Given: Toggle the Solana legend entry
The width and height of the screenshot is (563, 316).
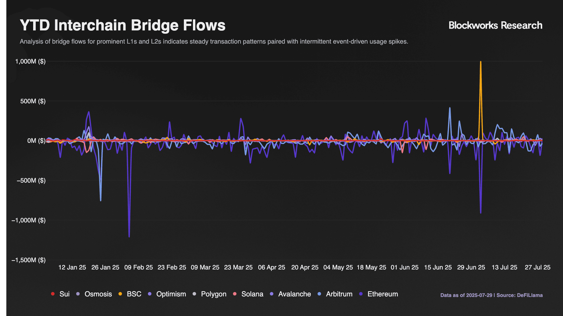Looking at the screenshot, I should point(252,294).
